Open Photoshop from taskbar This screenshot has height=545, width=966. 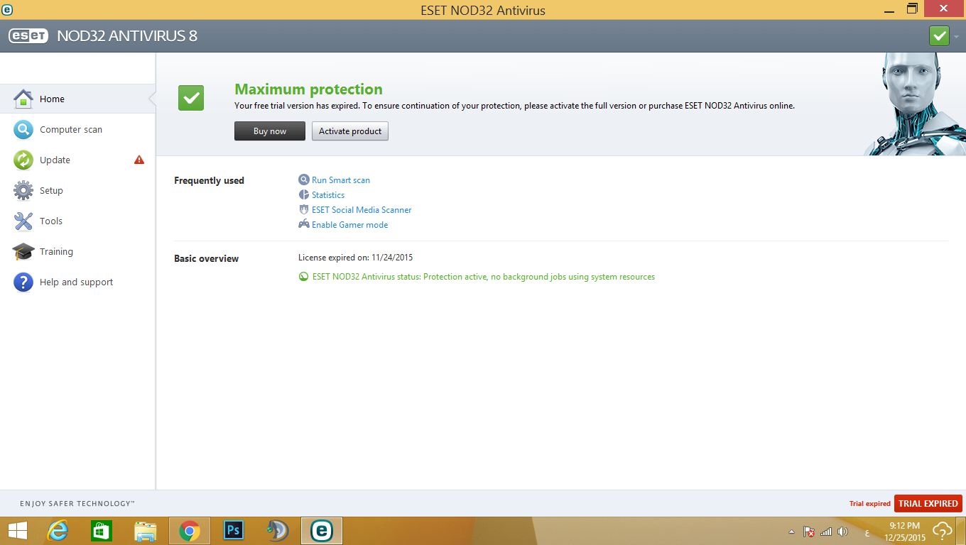pyautogui.click(x=234, y=531)
